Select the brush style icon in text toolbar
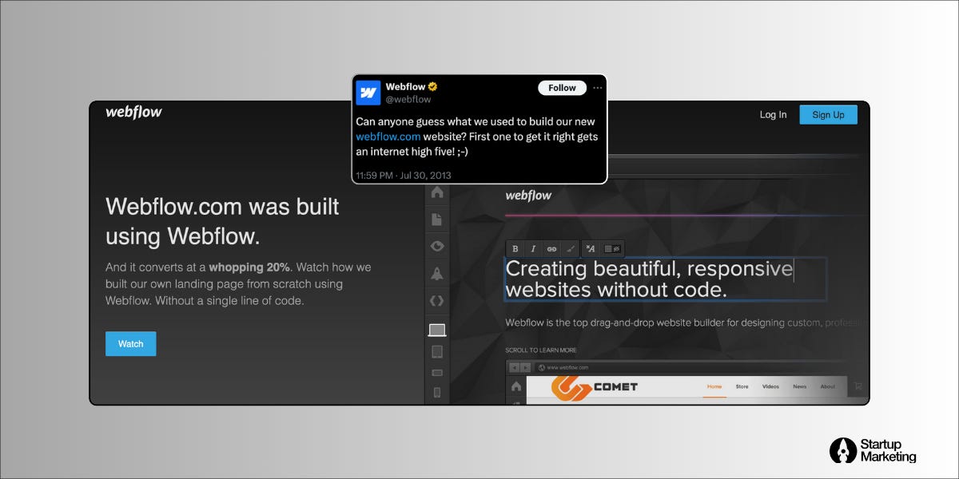This screenshot has height=479, width=959. click(x=570, y=249)
